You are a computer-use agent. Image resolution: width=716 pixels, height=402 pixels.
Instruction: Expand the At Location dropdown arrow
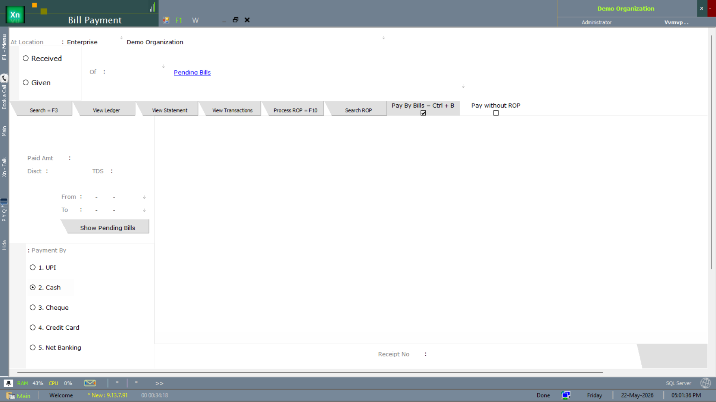click(x=121, y=38)
